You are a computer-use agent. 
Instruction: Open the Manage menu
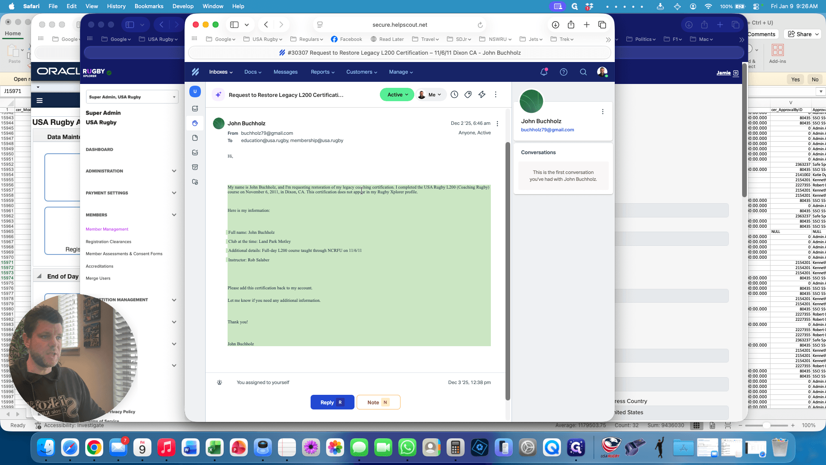click(x=401, y=72)
